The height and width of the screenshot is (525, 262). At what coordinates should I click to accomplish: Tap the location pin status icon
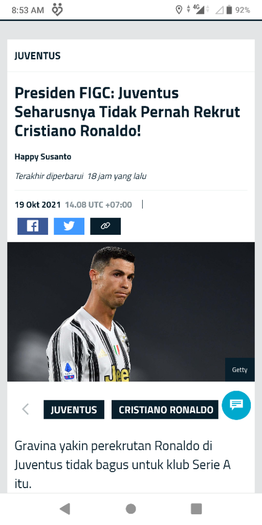tap(179, 10)
